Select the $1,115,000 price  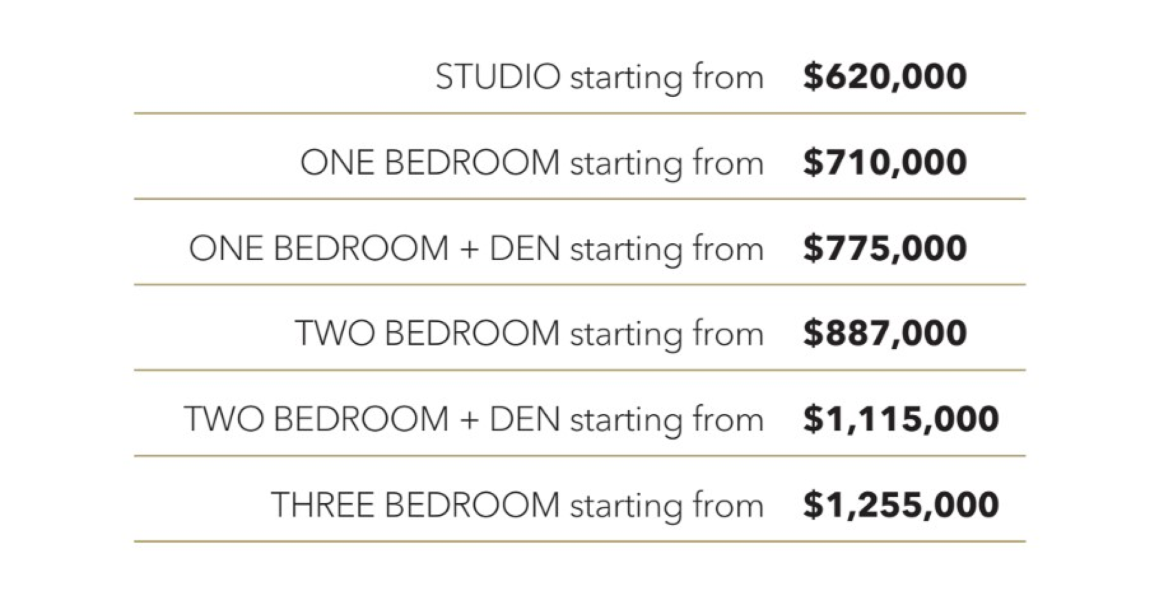coord(901,419)
